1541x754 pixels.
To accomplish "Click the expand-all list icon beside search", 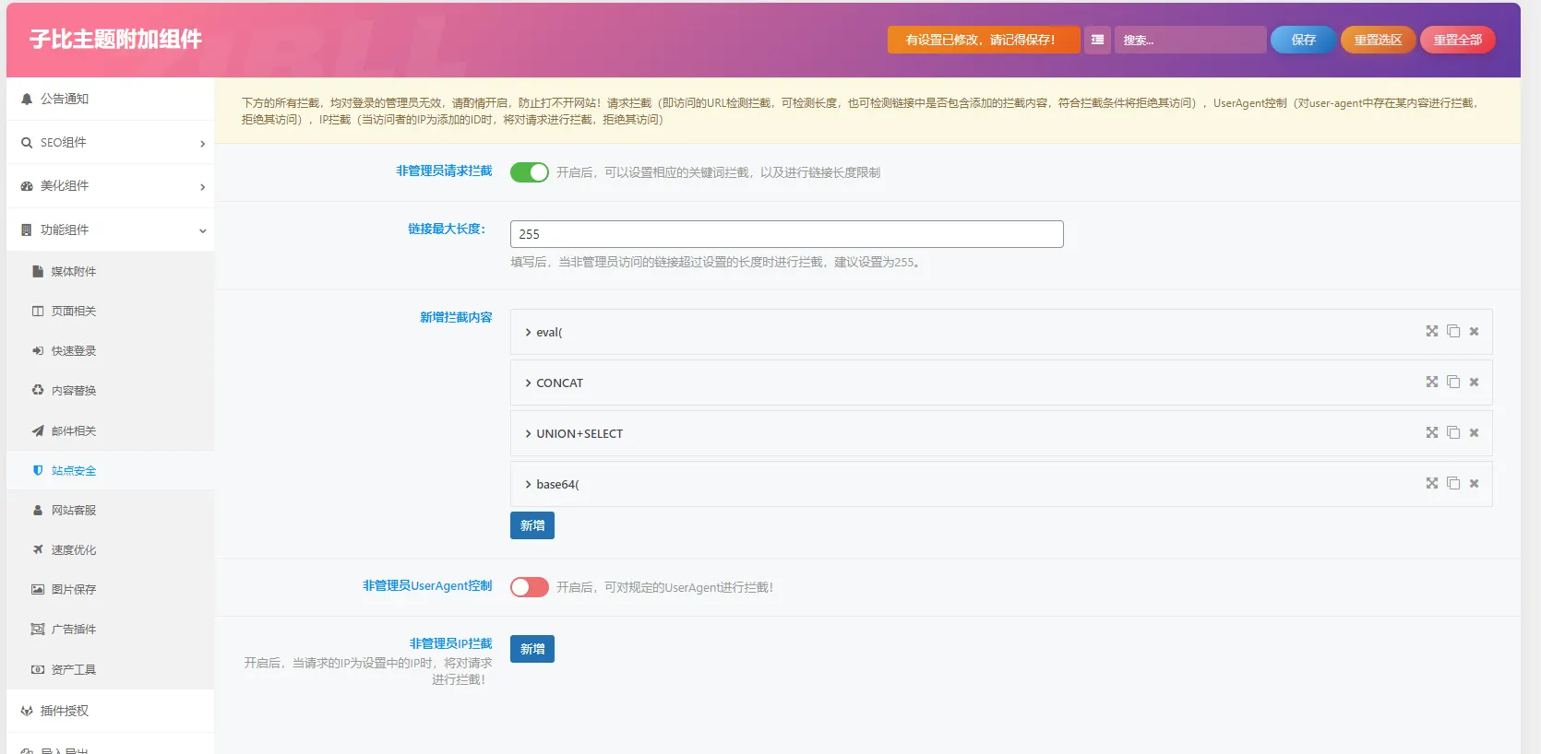I will tap(1097, 40).
